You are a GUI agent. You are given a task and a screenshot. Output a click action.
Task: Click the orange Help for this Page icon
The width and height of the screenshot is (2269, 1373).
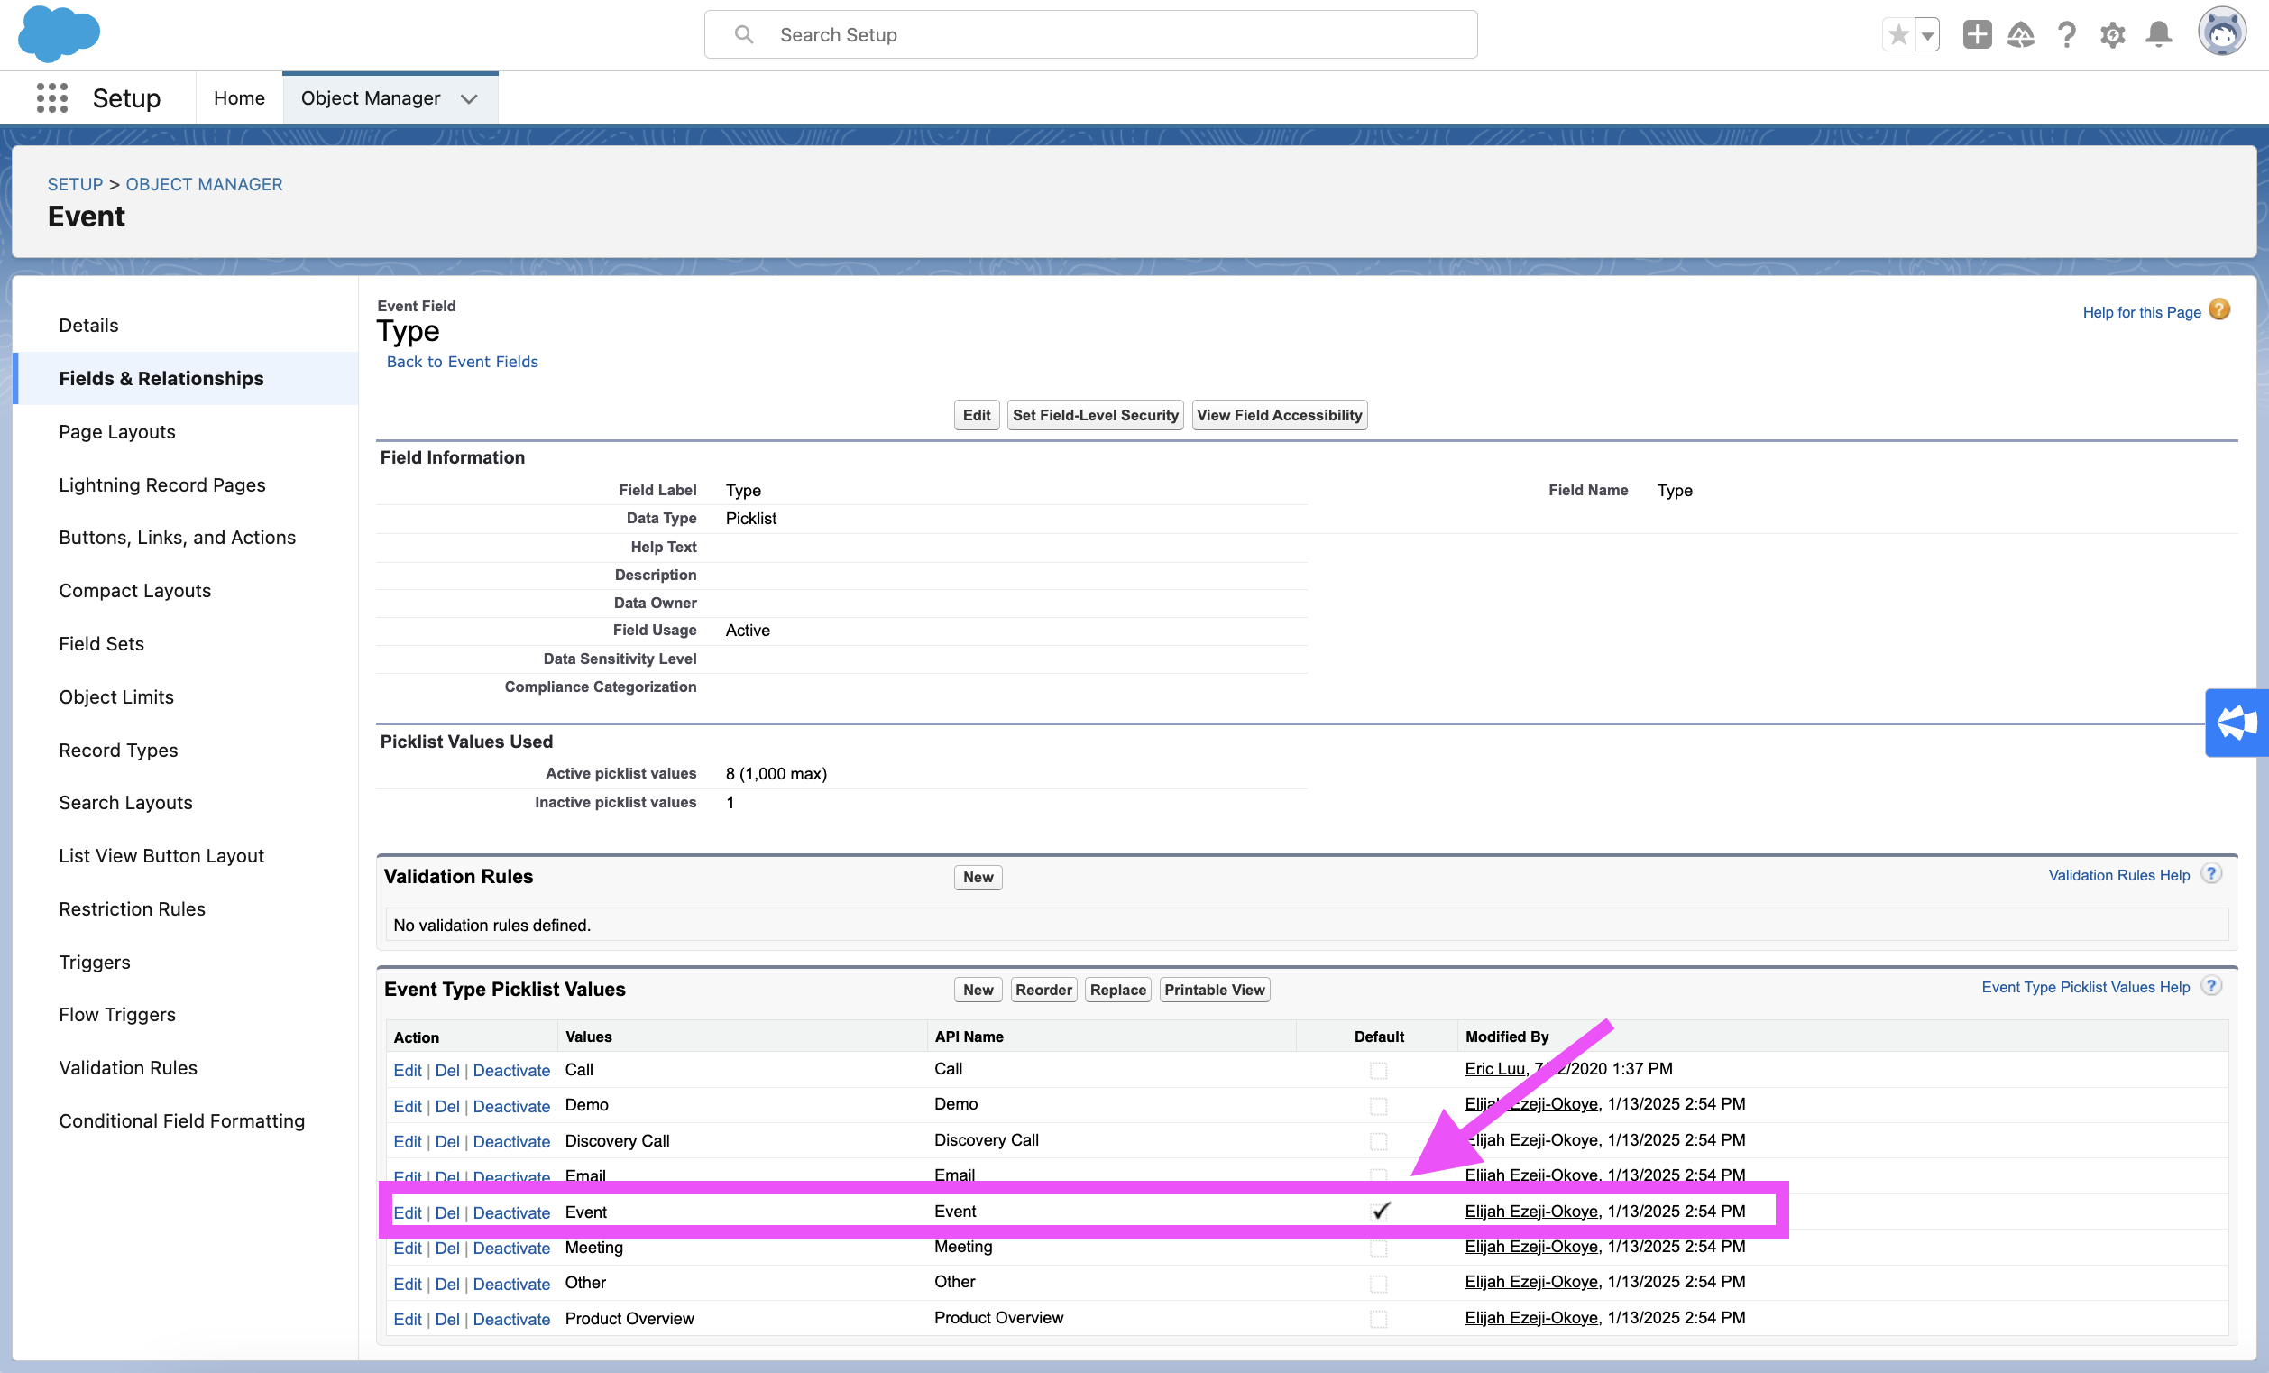point(2220,310)
